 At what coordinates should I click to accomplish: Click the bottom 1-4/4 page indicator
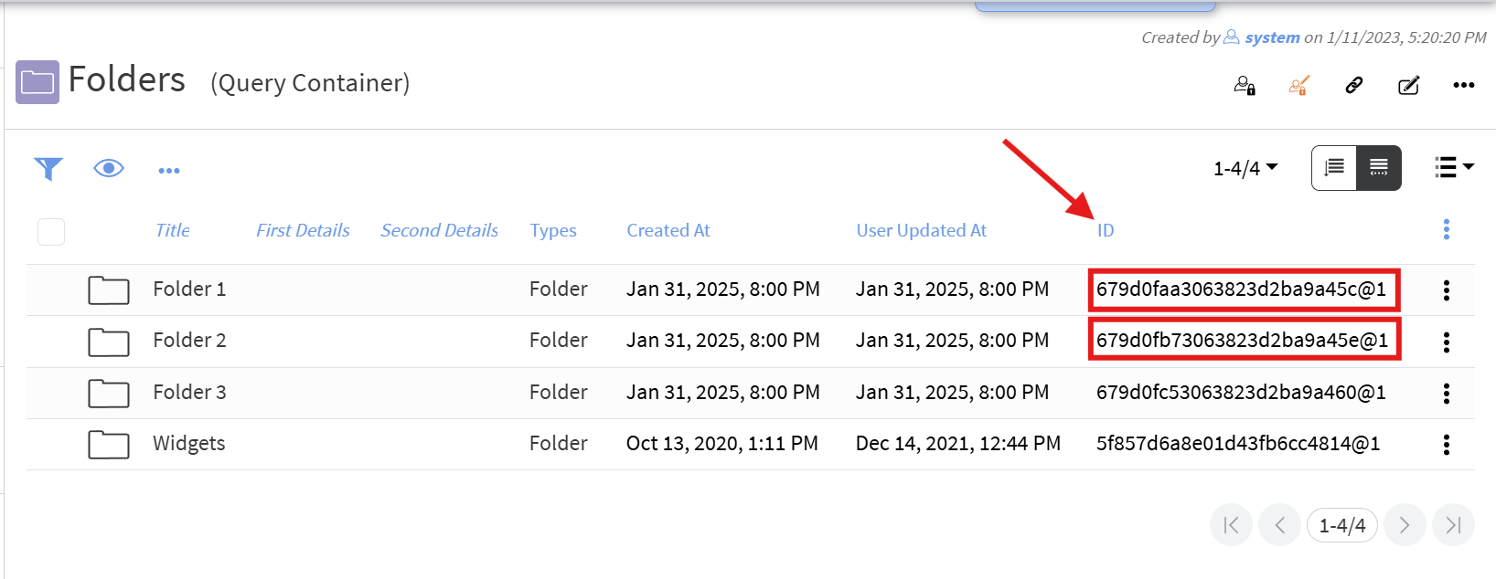(x=1341, y=525)
